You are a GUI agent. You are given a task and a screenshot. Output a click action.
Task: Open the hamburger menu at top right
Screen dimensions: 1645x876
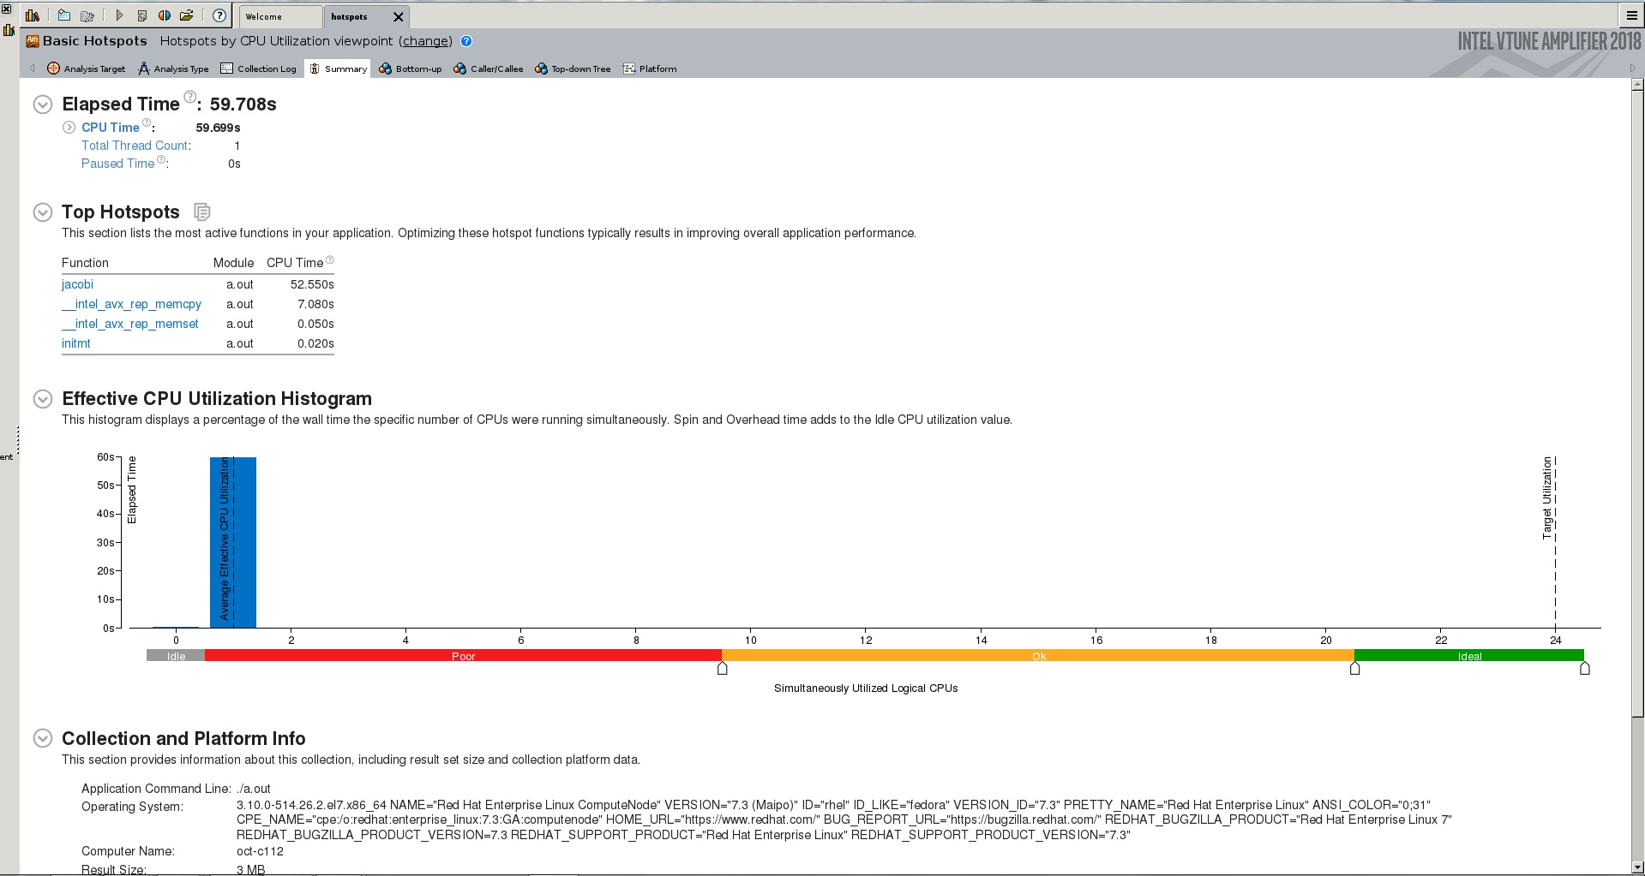click(1631, 15)
